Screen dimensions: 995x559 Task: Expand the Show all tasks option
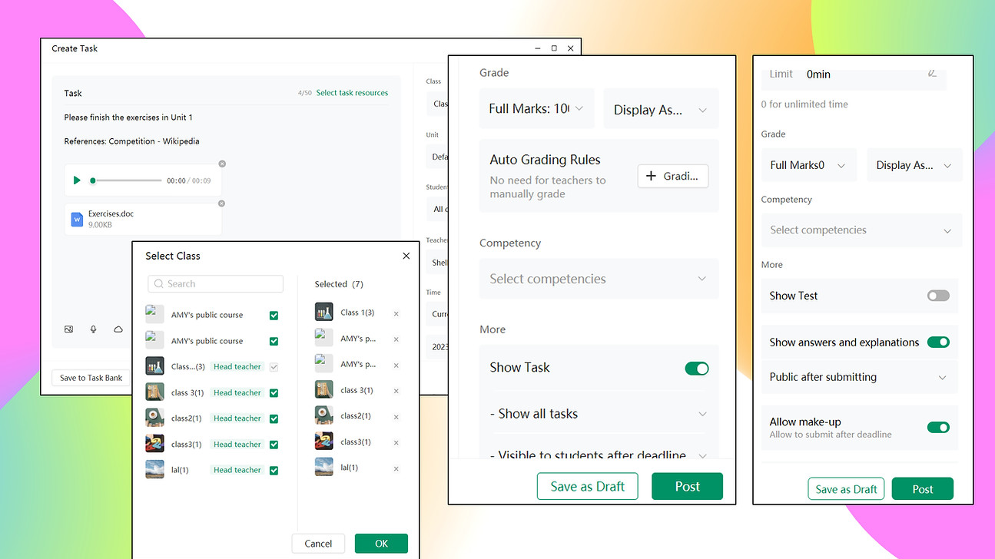tap(599, 413)
